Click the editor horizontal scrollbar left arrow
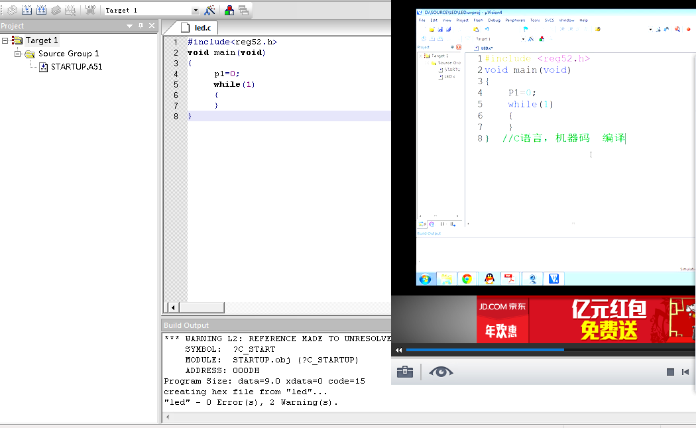 click(172, 307)
